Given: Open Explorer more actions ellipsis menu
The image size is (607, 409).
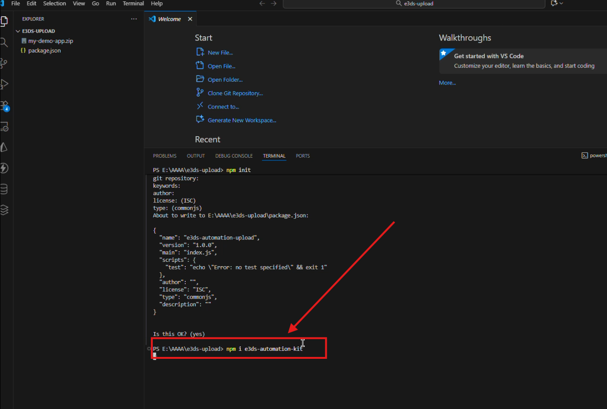Looking at the screenshot, I should coord(134,19).
